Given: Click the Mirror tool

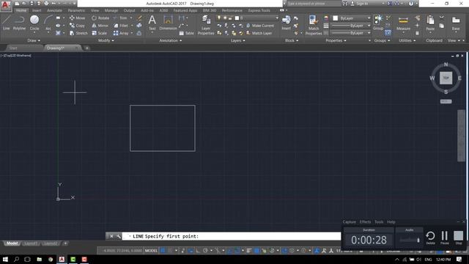Looking at the screenshot, I should pos(100,26).
